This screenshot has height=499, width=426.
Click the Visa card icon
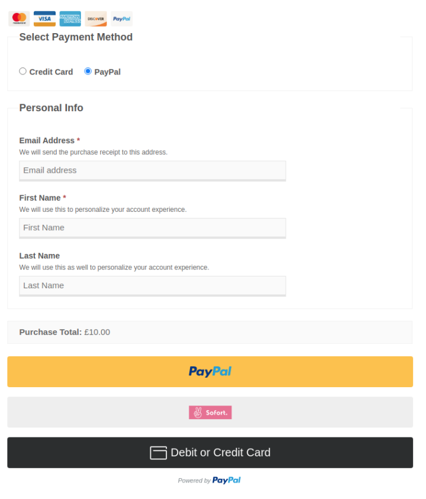(44, 18)
